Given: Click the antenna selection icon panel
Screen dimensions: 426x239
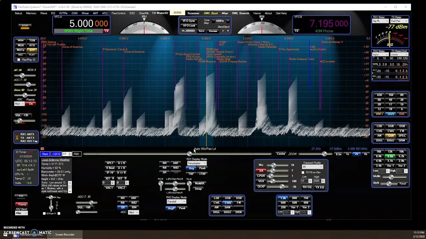Looking at the screenshot, I should click(x=26, y=137).
